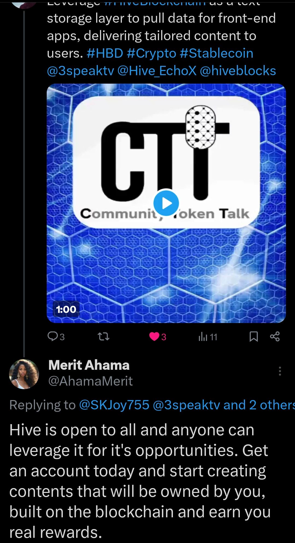
Task: Unlike tweet via pink heart icon
Action: point(154,337)
